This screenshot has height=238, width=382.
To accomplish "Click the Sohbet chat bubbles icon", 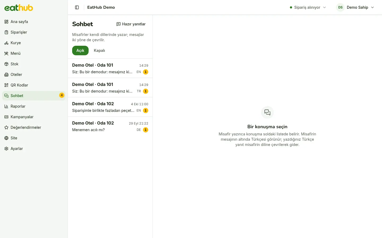I will coord(6,96).
